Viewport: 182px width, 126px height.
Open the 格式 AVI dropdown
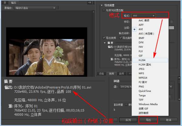point(143,16)
